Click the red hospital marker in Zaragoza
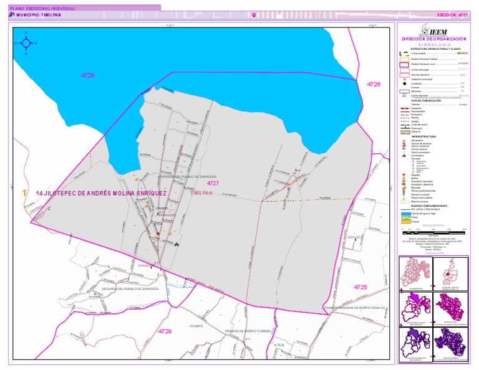This screenshot has width=479, height=370. 158,234
